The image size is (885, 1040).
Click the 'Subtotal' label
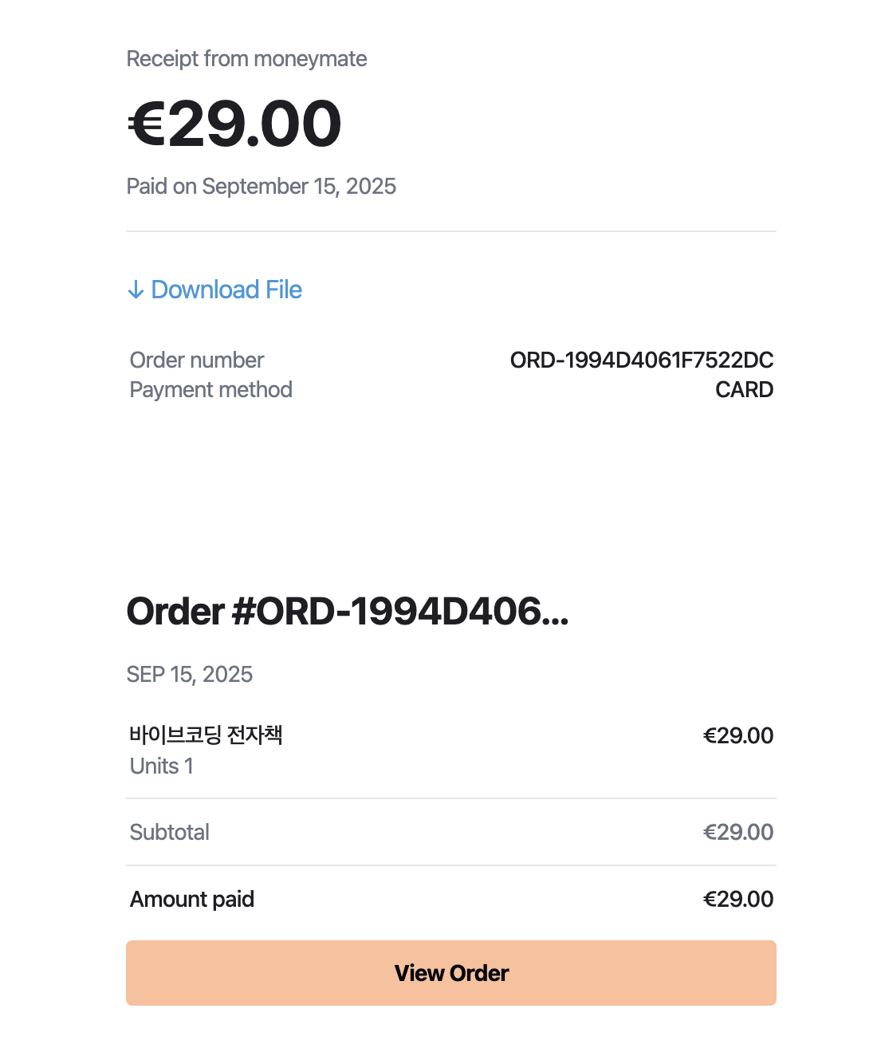coord(169,833)
